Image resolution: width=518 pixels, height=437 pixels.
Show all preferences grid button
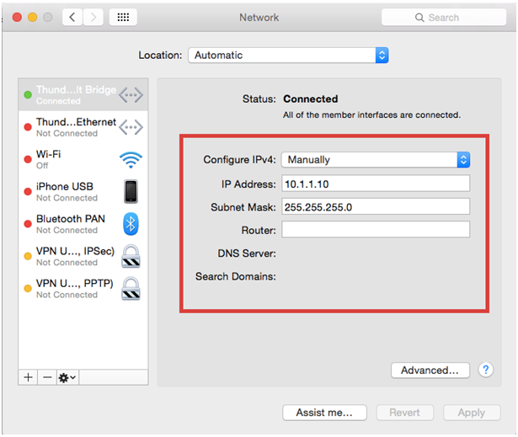click(121, 17)
